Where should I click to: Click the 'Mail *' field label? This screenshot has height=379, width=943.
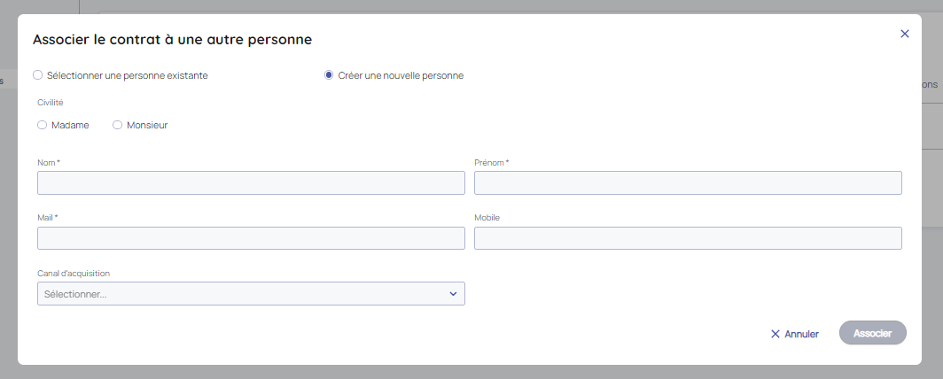click(48, 218)
